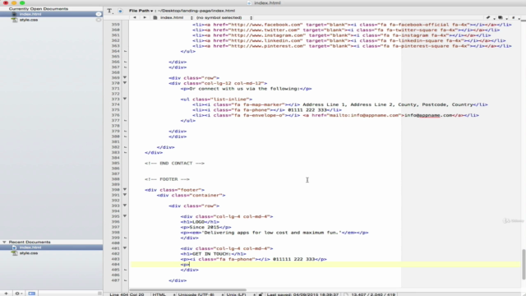The image size is (526, 296).
Task: Close style.css using its sidebar close circle
Action: pyautogui.click(x=99, y=20)
